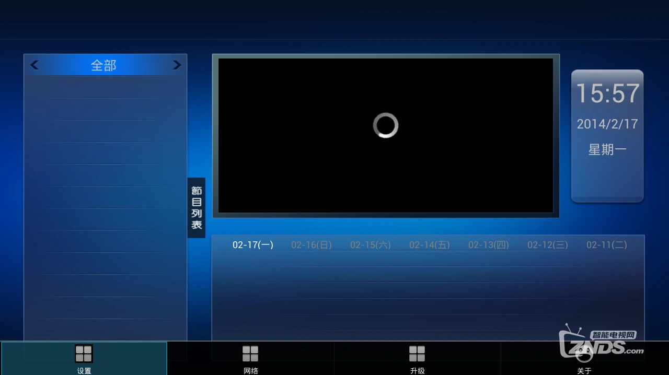Select date tab 02-16(日)

click(x=312, y=245)
